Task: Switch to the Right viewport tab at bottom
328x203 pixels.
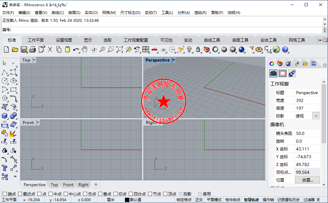Action: point(83,185)
